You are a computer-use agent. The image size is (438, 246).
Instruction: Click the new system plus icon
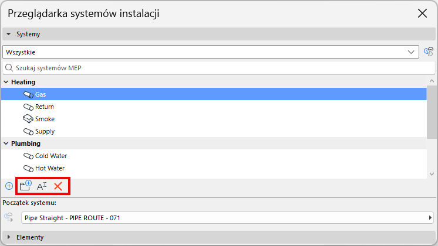[9, 186]
